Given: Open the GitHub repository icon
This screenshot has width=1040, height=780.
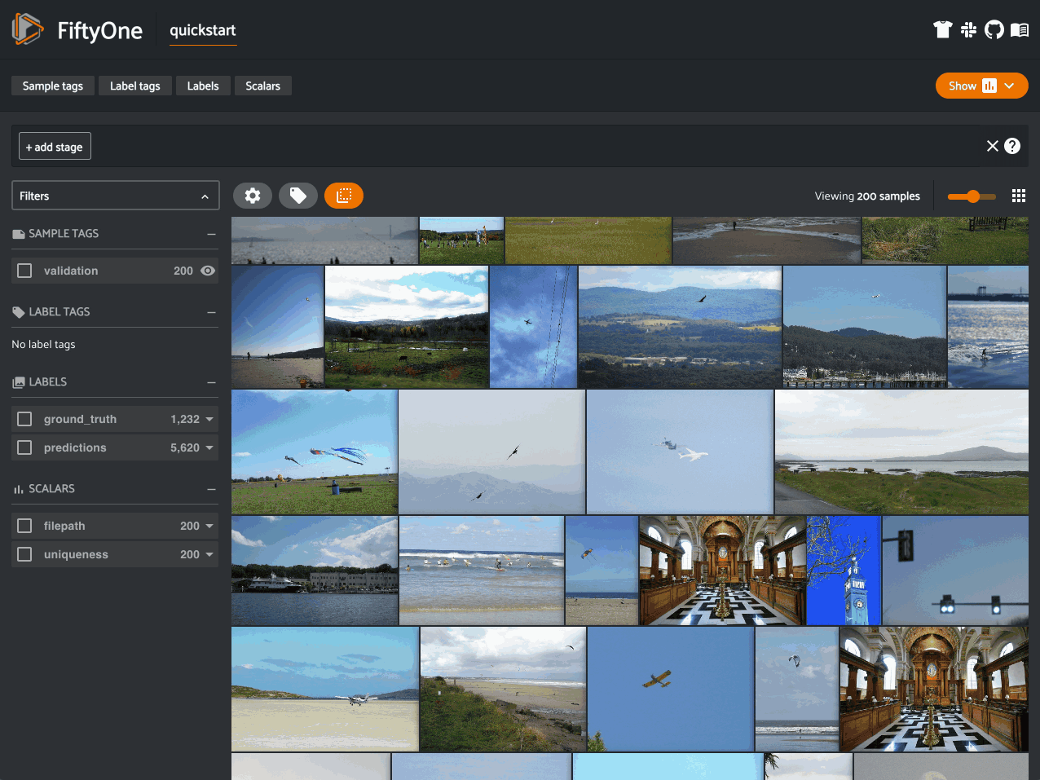Looking at the screenshot, I should coord(994,30).
